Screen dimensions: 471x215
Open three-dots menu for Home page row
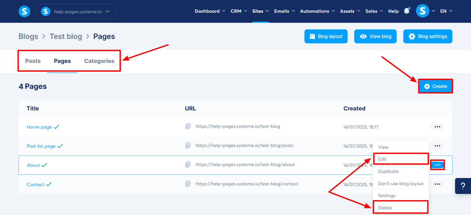(x=437, y=127)
